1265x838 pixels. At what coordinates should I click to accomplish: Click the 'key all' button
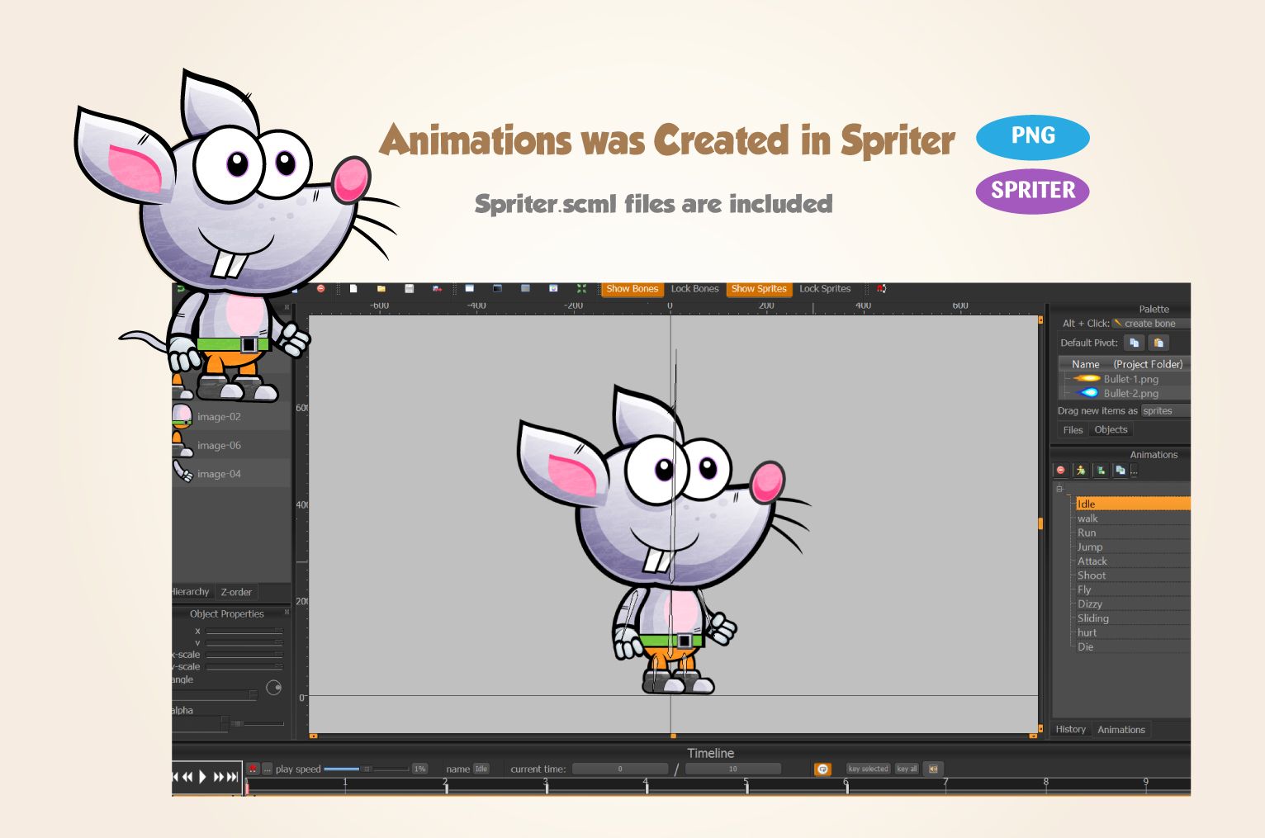click(x=907, y=769)
